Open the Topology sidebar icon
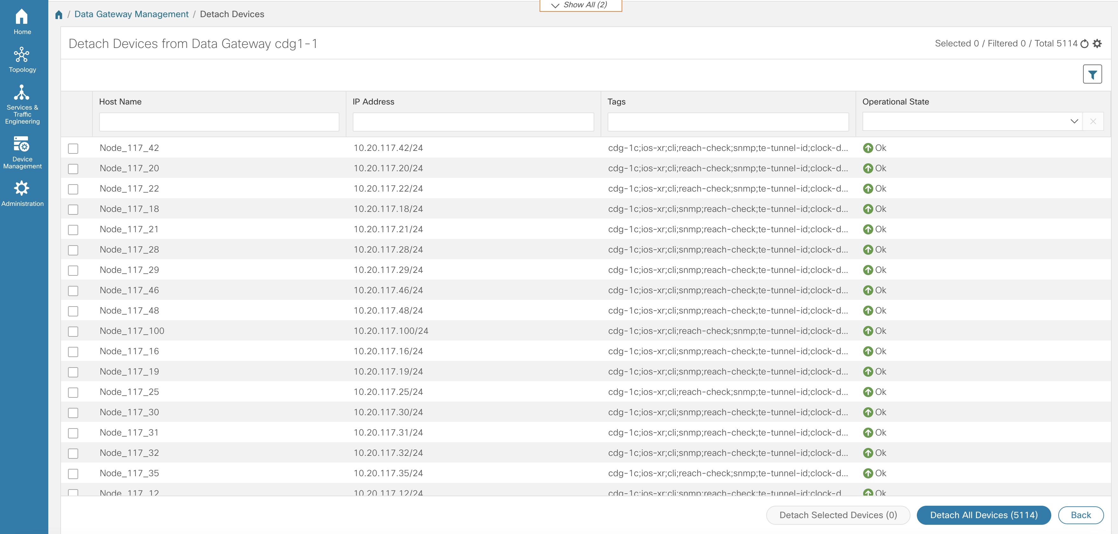1118x534 pixels. point(22,56)
